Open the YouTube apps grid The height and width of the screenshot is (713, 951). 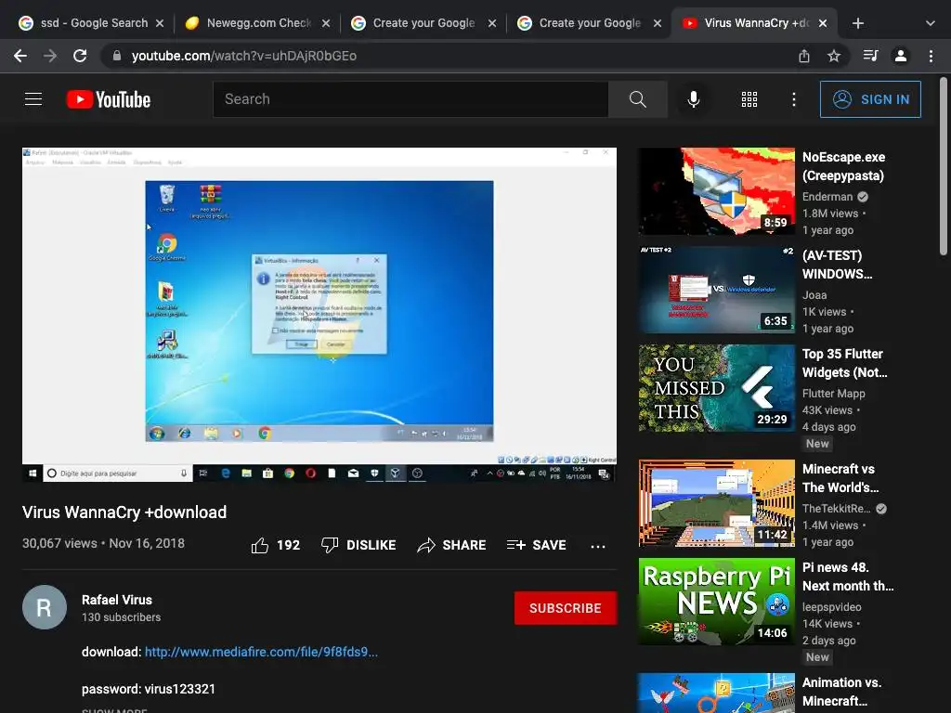749,99
